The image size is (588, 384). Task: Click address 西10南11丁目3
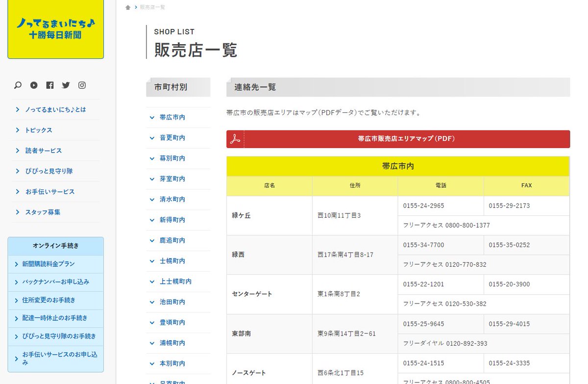[339, 215]
